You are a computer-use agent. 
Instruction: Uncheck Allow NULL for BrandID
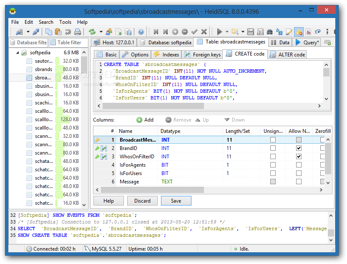coord(299,148)
